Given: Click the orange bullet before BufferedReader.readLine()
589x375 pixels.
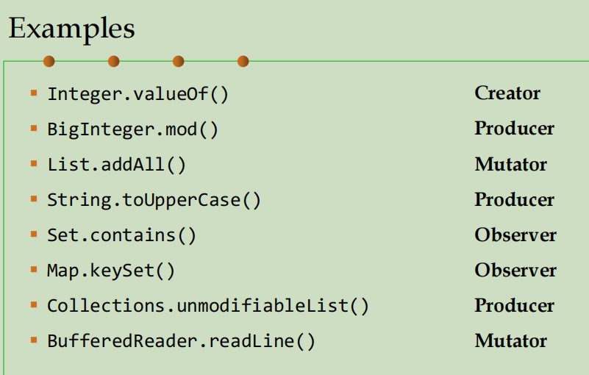Looking at the screenshot, I should click(33, 340).
